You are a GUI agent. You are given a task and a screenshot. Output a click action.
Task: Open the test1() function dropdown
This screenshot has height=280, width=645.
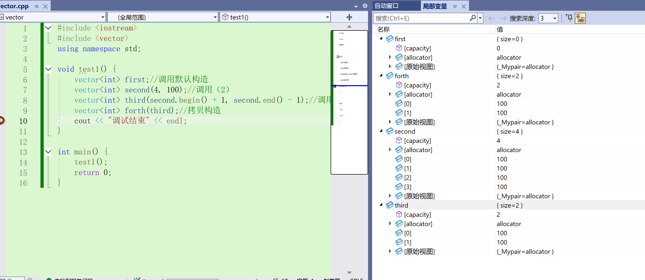coord(327,17)
